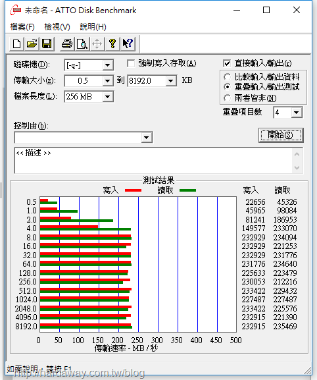The image size is (317, 380).
Task: Click the 1024.0 row label in the chart
Action: click(x=26, y=300)
